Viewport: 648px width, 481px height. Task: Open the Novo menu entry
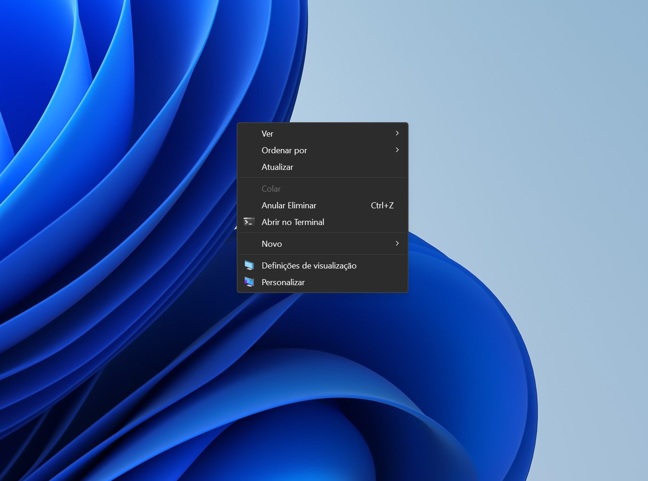(271, 244)
